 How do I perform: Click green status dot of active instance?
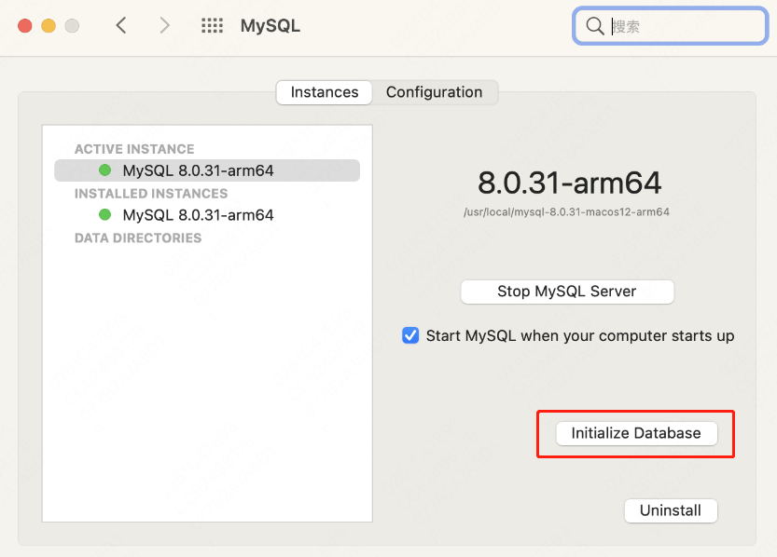[105, 170]
